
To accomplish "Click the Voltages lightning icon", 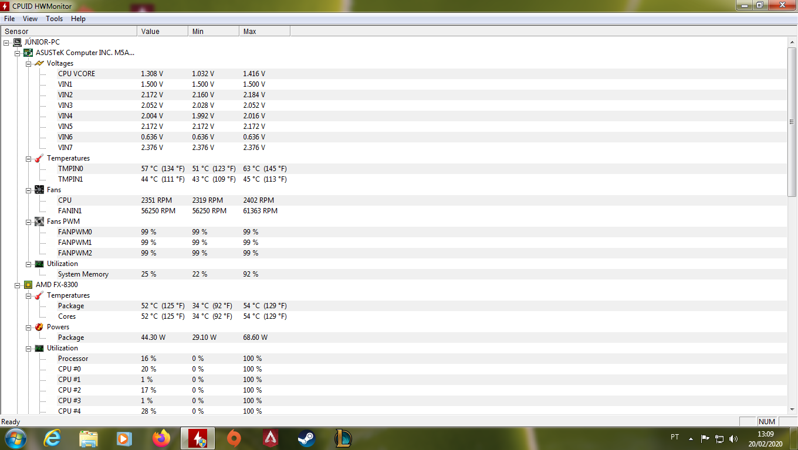I will (x=39, y=63).
